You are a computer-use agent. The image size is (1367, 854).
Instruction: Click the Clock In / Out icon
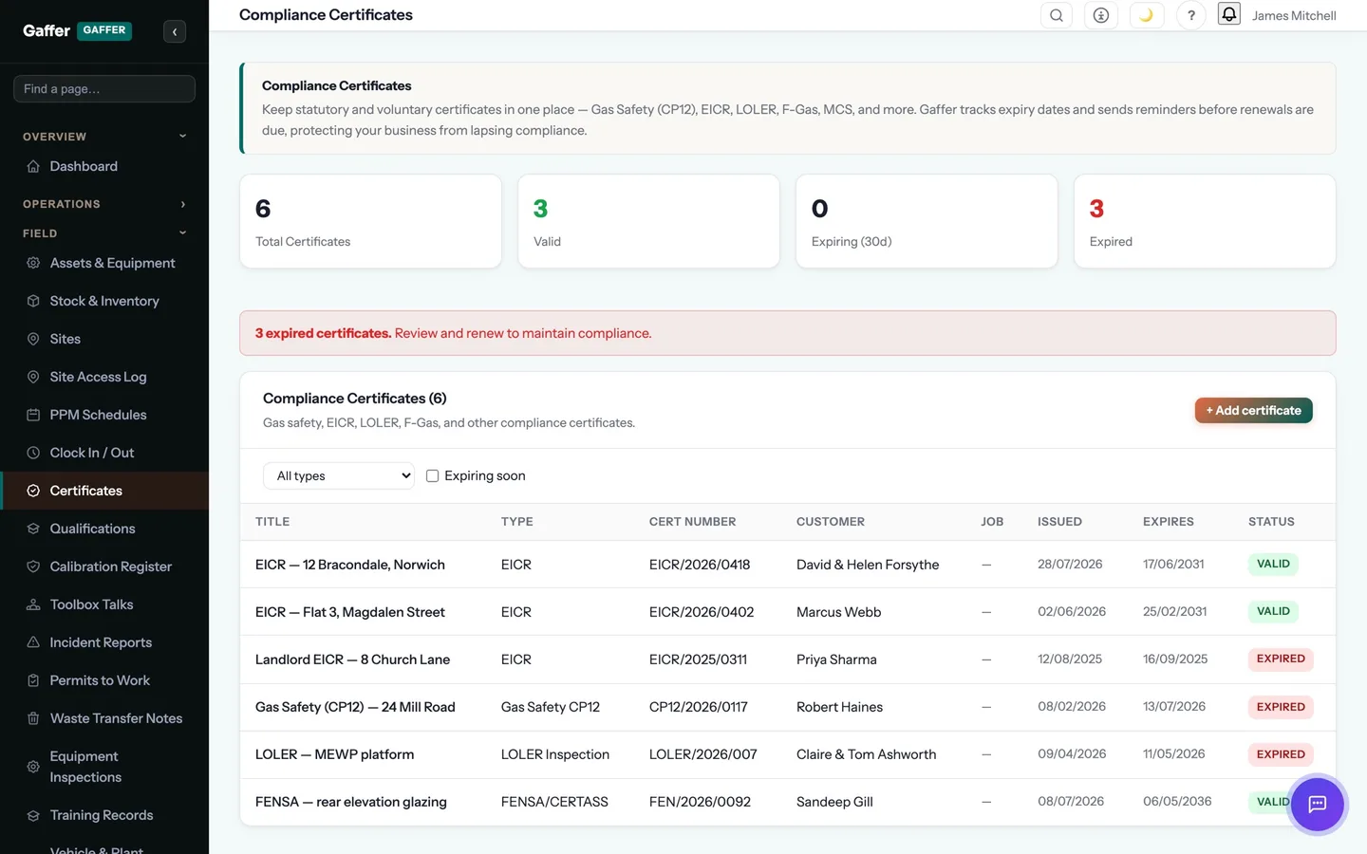(x=33, y=453)
